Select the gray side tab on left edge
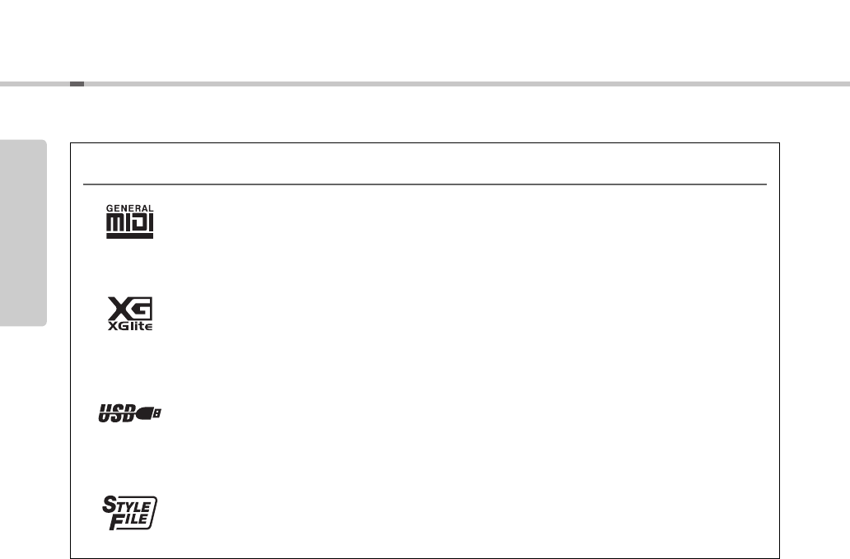This screenshot has width=850, height=559. (23, 233)
